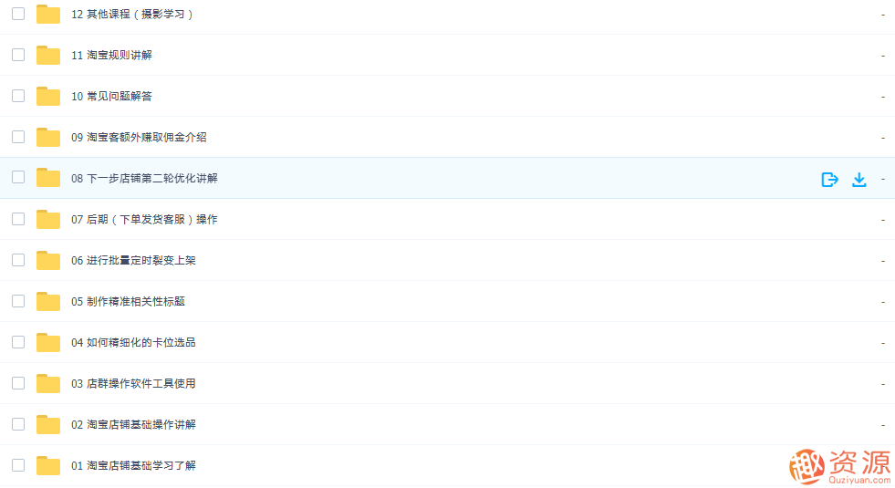The width and height of the screenshot is (895, 488).
Task: Select checkbox for 08 下一步店铺第二轮优化讲解
Action: click(18, 178)
